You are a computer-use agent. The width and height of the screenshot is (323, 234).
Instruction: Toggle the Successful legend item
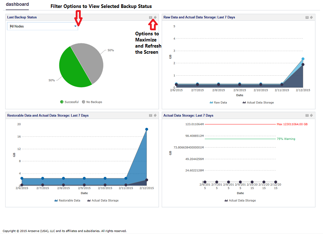70,102
